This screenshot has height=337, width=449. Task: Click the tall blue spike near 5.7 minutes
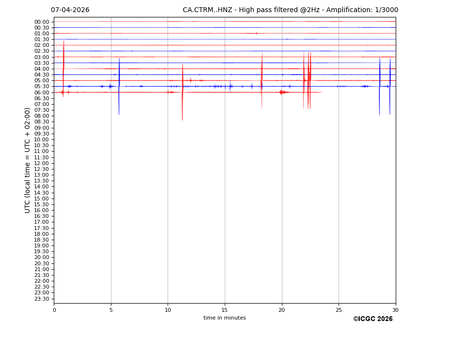119,87
